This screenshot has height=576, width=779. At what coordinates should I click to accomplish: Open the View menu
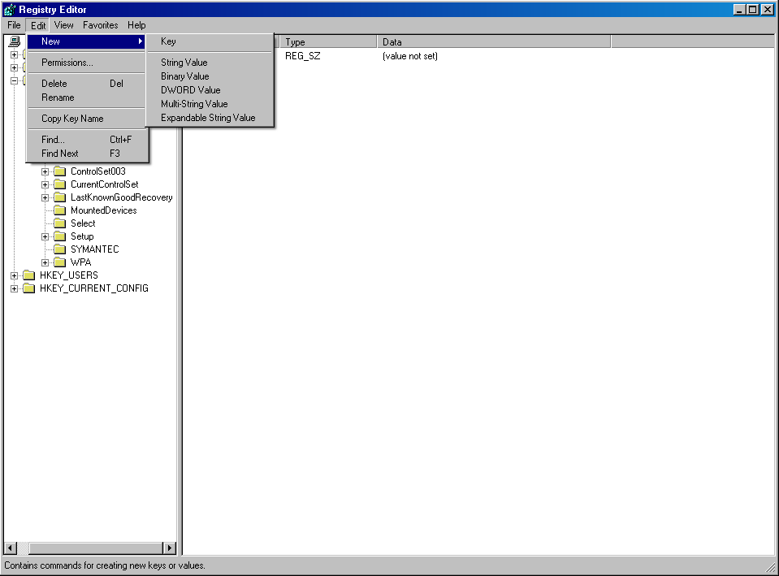(63, 25)
